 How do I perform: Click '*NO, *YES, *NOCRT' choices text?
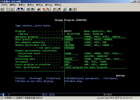coord(96,65)
